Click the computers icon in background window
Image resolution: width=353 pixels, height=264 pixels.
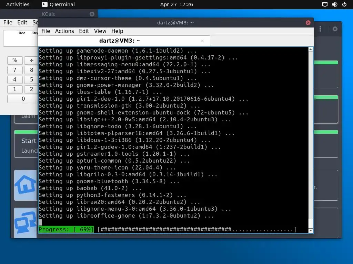pyautogui.click(x=26, y=222)
